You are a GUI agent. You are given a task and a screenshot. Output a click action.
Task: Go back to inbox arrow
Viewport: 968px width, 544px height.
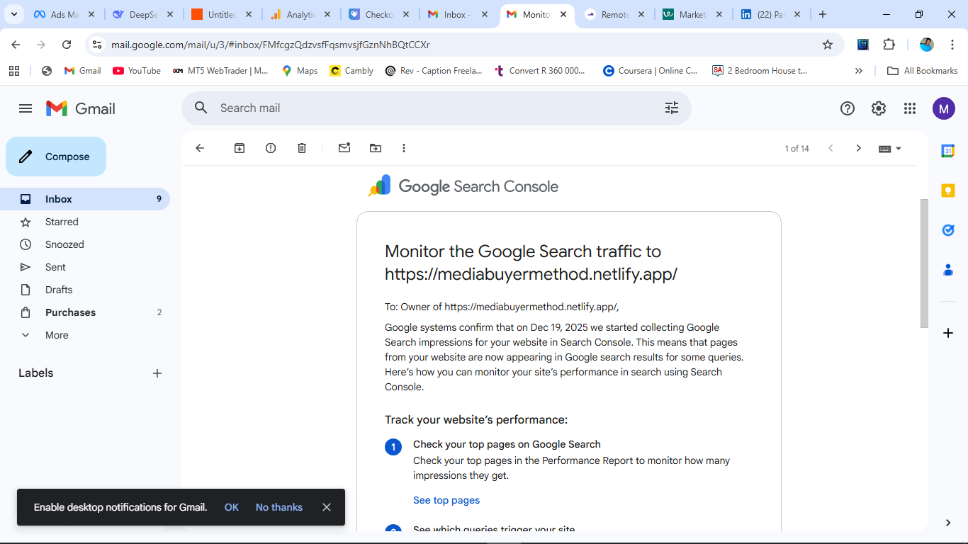click(x=200, y=148)
